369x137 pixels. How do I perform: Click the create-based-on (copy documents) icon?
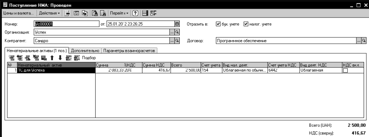pos(85,13)
